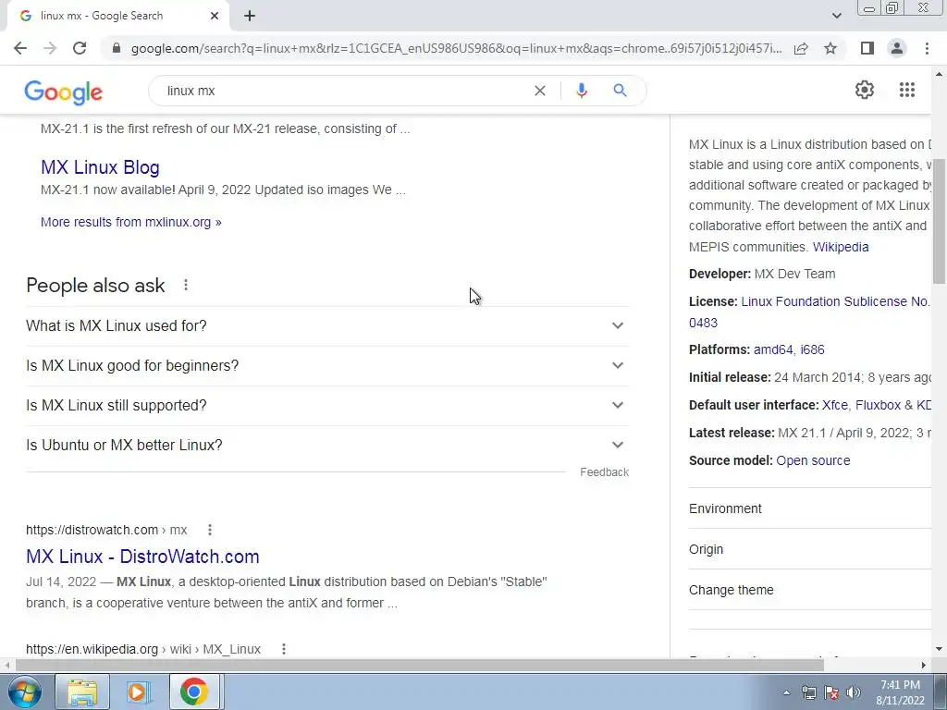
Task: Open MX Linux - DistroWatch.com result
Action: 142,557
